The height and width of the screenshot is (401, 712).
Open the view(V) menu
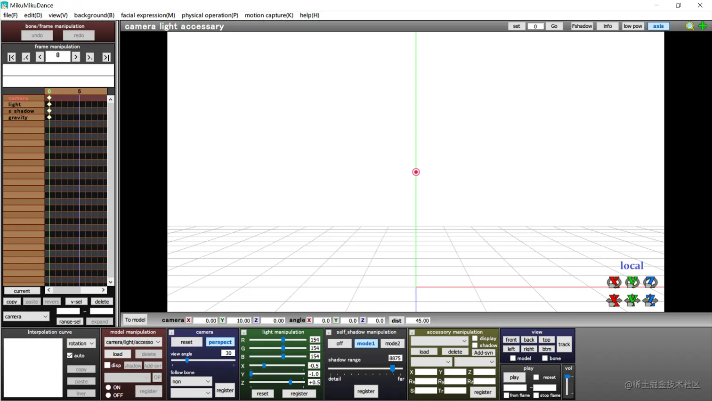point(58,15)
